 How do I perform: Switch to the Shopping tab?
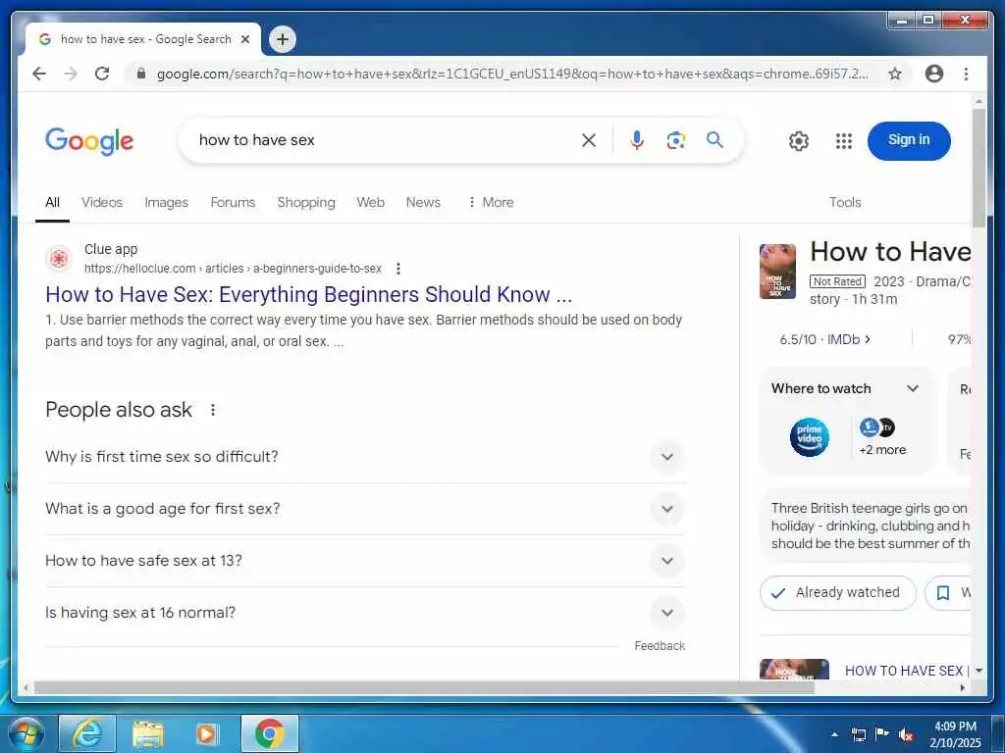[306, 202]
